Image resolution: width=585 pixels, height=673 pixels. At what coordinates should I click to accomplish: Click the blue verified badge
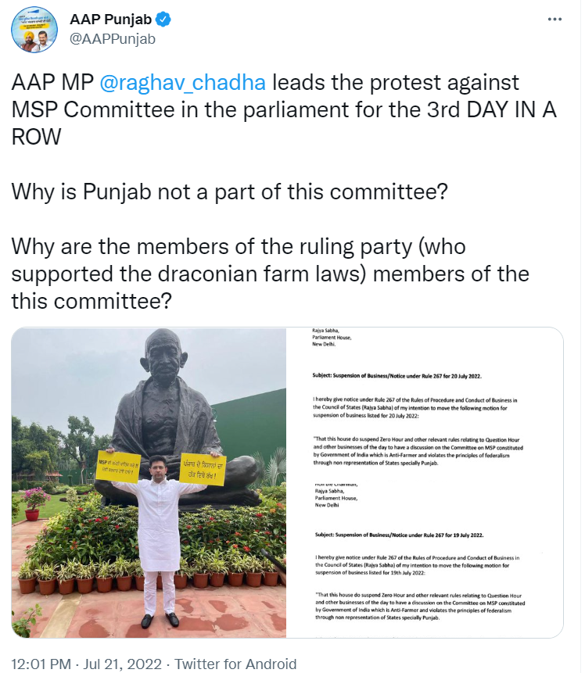pyautogui.click(x=162, y=19)
